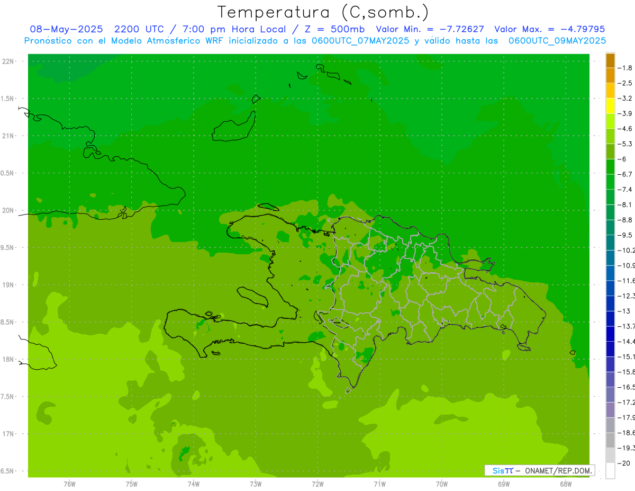Click the '0.5N' latitude label

(7, 173)
